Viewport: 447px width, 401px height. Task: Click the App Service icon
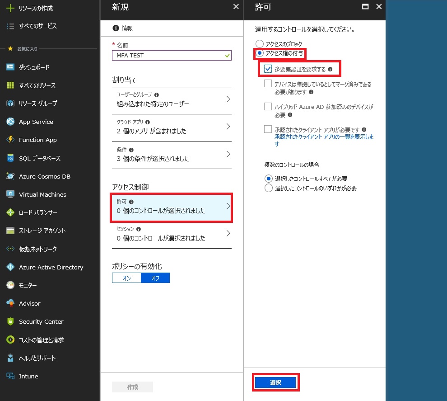[10, 122]
